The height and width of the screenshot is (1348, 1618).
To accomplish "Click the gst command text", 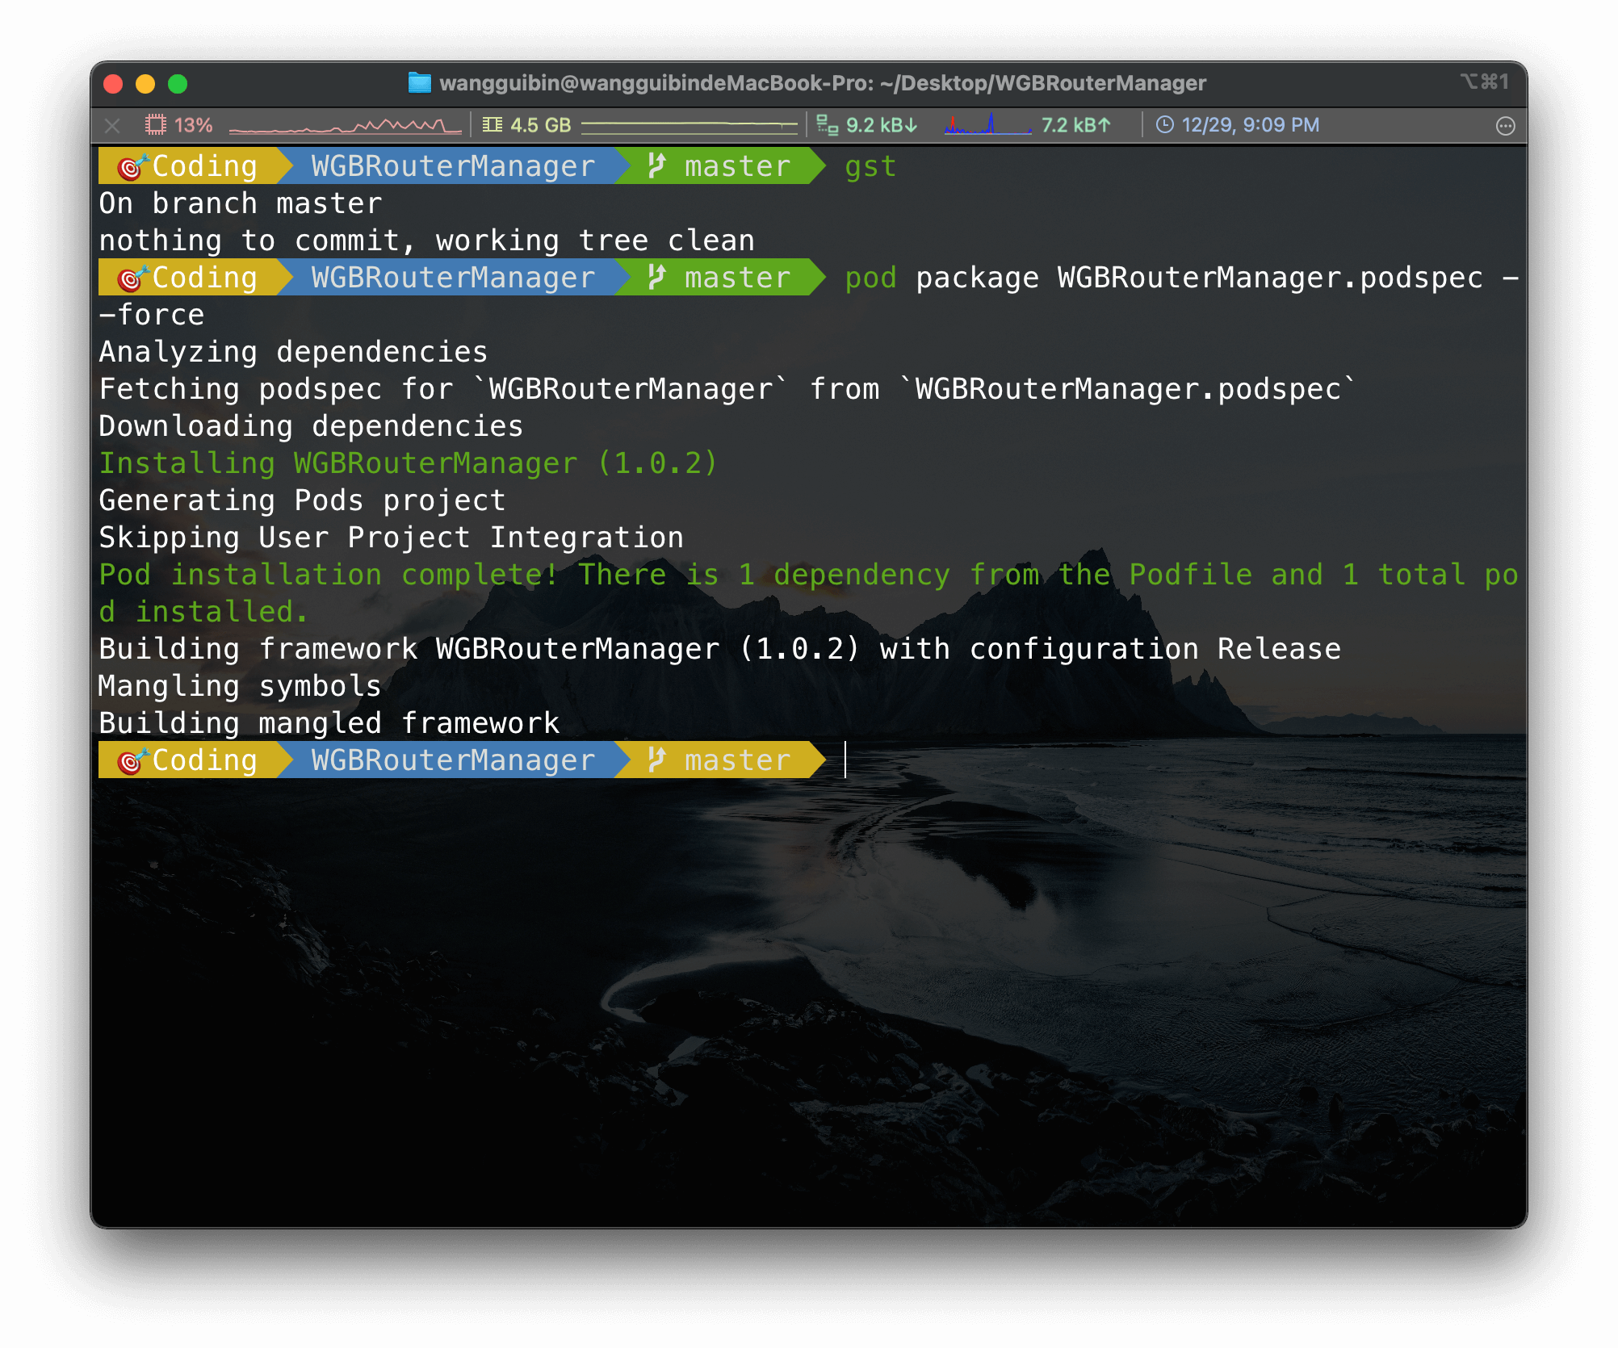I will click(870, 166).
